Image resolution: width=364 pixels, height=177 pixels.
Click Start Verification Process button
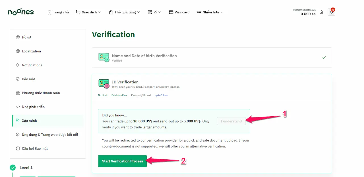(122, 161)
